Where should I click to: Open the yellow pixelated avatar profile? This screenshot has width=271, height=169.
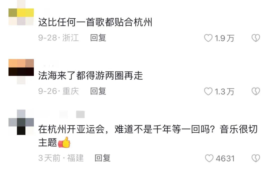[21, 13]
